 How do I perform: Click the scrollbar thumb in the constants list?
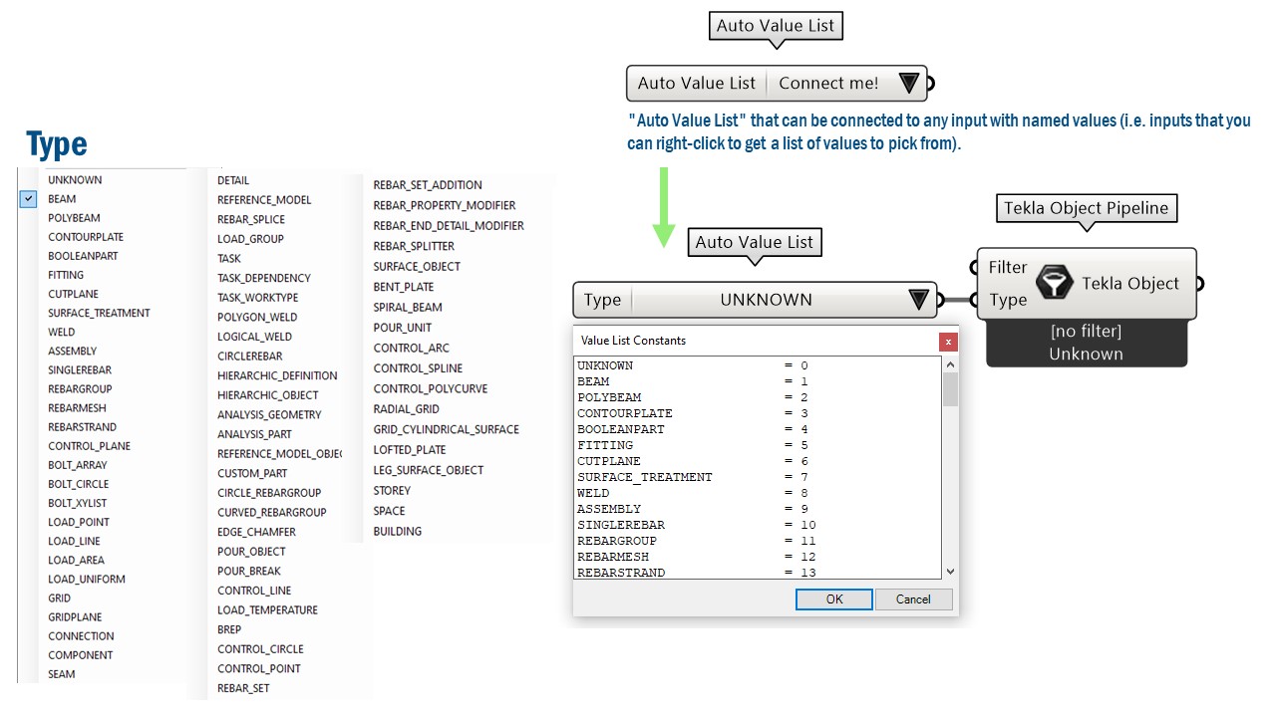pos(950,389)
